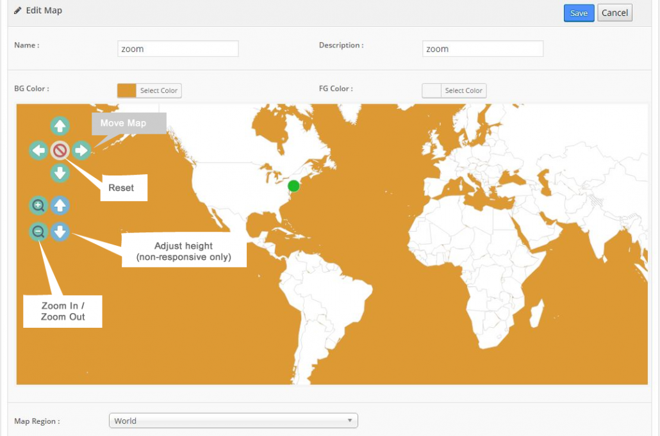Cancel editing the map

615,12
